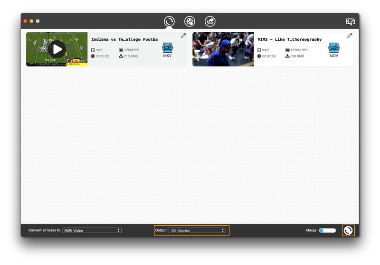Start conversion with the convert button
Screen dimensions: 380x265
click(x=348, y=230)
